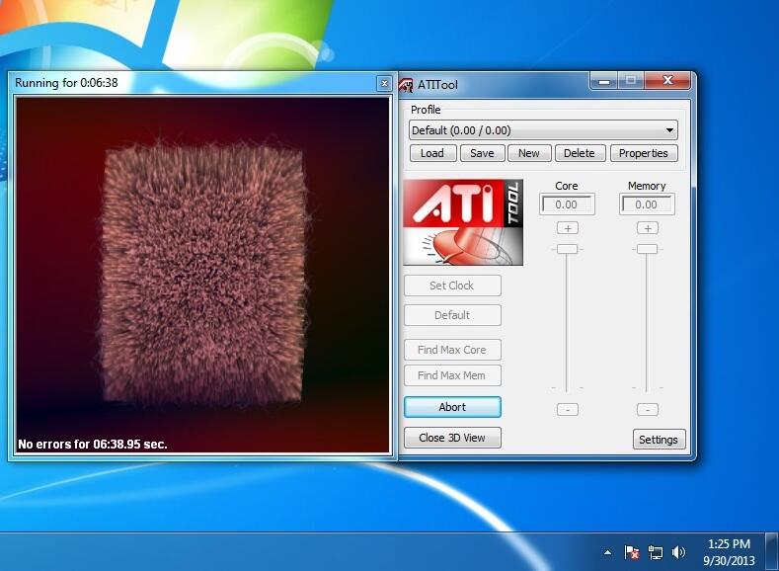Click the ATI Tool logo image
Image resolution: width=779 pixels, height=571 pixels.
coord(462,222)
